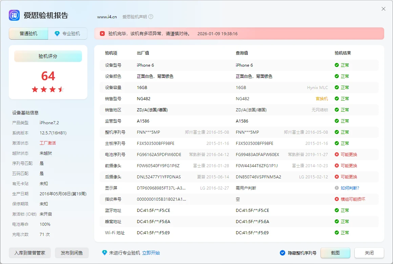Click the 入库到普普管家 button
393x264 pixels.
point(30,253)
